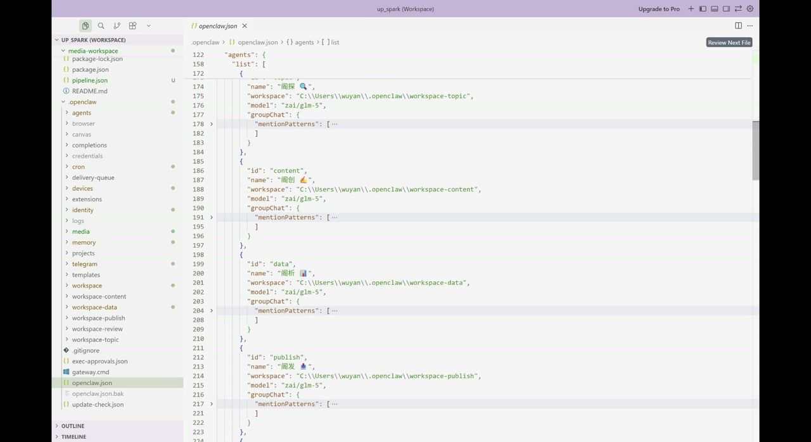The width and height of the screenshot is (811, 442).
Task: Open the editor more actions ellipsis
Action: (x=750, y=26)
